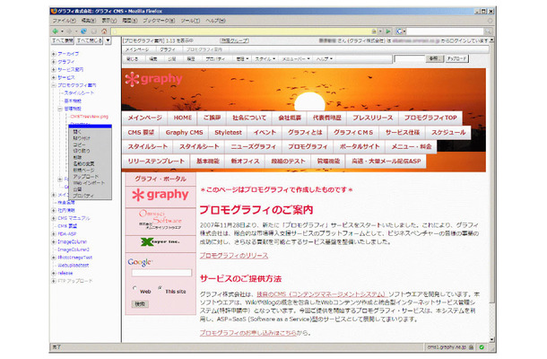Click the magnifier icon of the search box
The image size is (547, 359).
(488, 31)
